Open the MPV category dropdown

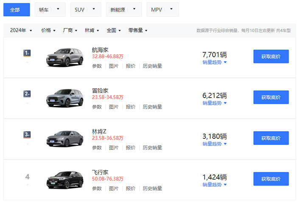coord(163,10)
